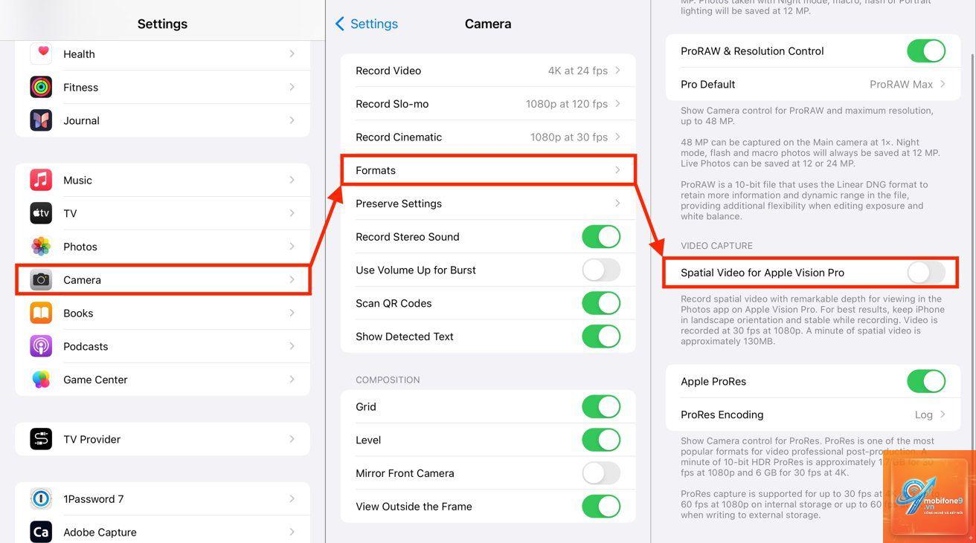The width and height of the screenshot is (976, 543).
Task: Open the Health app icon in Settings
Action: 41,53
